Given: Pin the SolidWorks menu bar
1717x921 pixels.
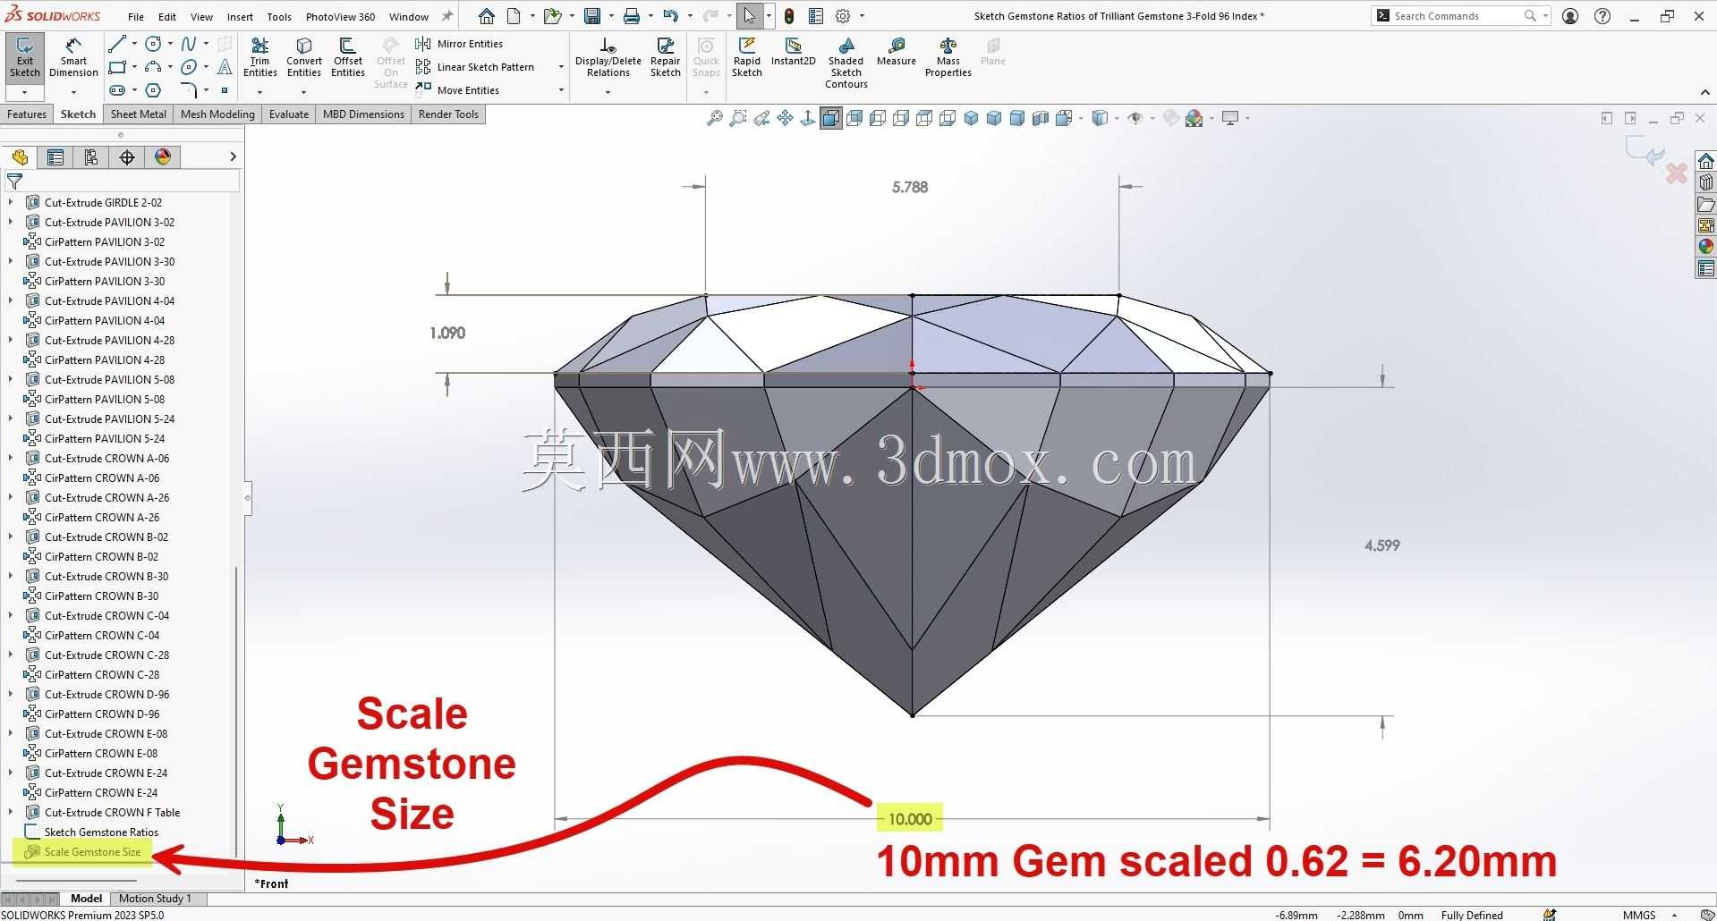Looking at the screenshot, I should click(x=448, y=16).
